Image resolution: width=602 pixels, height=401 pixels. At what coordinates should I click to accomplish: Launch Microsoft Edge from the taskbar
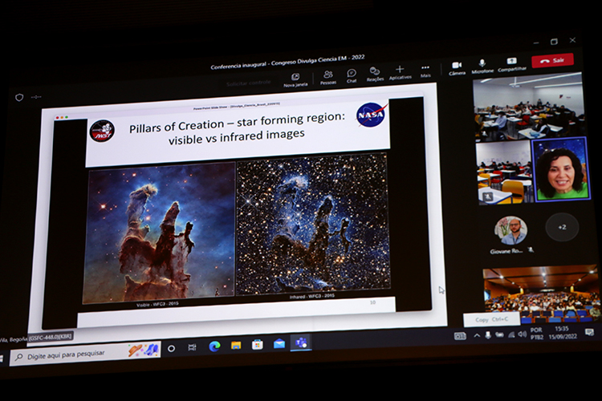[214, 346]
